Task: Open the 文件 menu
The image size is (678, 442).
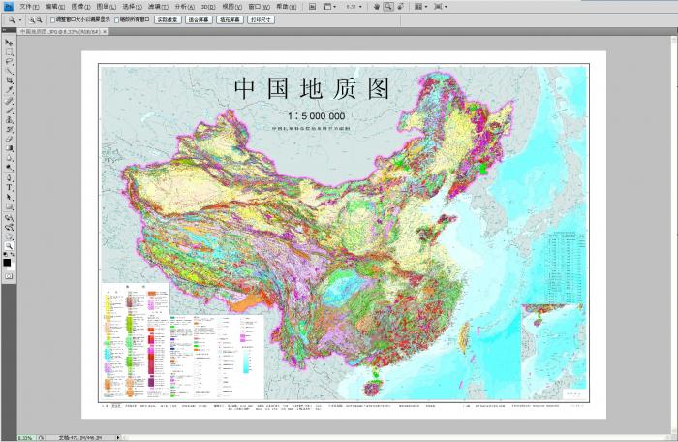Action: click(x=29, y=6)
